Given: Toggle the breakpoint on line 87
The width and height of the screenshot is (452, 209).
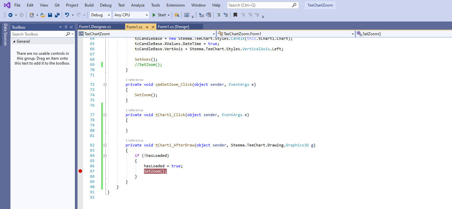Looking at the screenshot, I should click(x=80, y=171).
